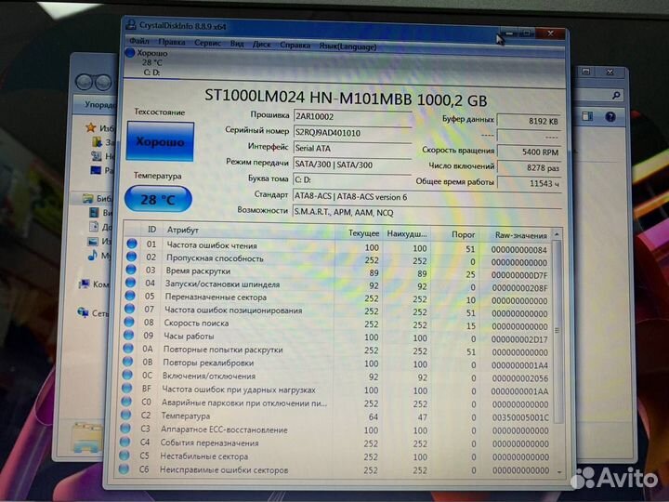This screenshot has height=502, width=669.
Task: Sort table by Raw-значения column header
Action: [520, 235]
